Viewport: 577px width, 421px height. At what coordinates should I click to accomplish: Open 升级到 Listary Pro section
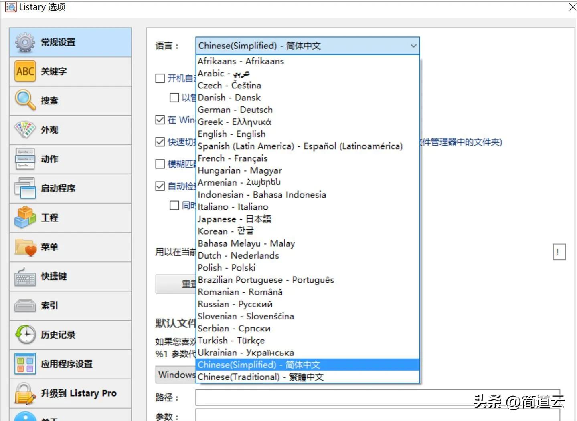(x=25, y=393)
